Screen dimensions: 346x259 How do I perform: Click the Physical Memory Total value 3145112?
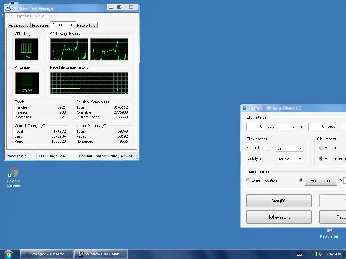tap(121, 107)
